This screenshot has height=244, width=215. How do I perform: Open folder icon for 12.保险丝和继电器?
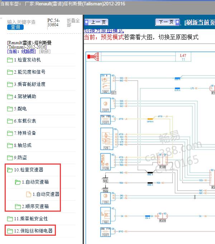[x=10, y=231]
